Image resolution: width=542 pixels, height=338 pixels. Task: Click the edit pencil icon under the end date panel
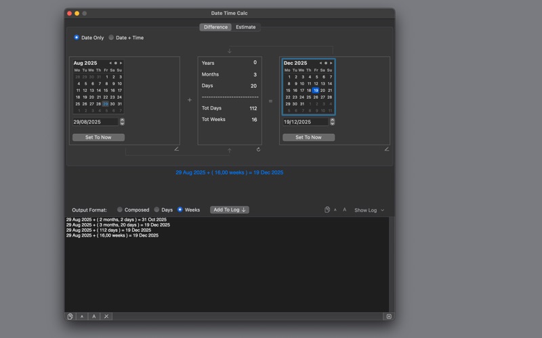click(387, 149)
